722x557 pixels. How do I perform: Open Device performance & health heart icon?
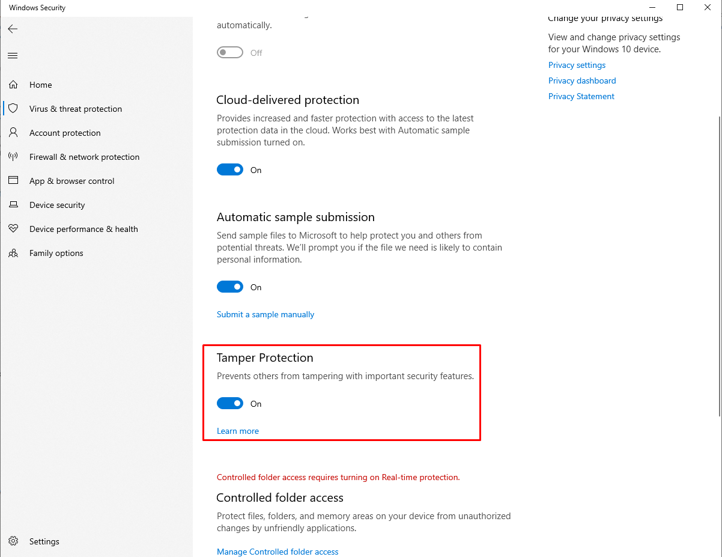(13, 229)
